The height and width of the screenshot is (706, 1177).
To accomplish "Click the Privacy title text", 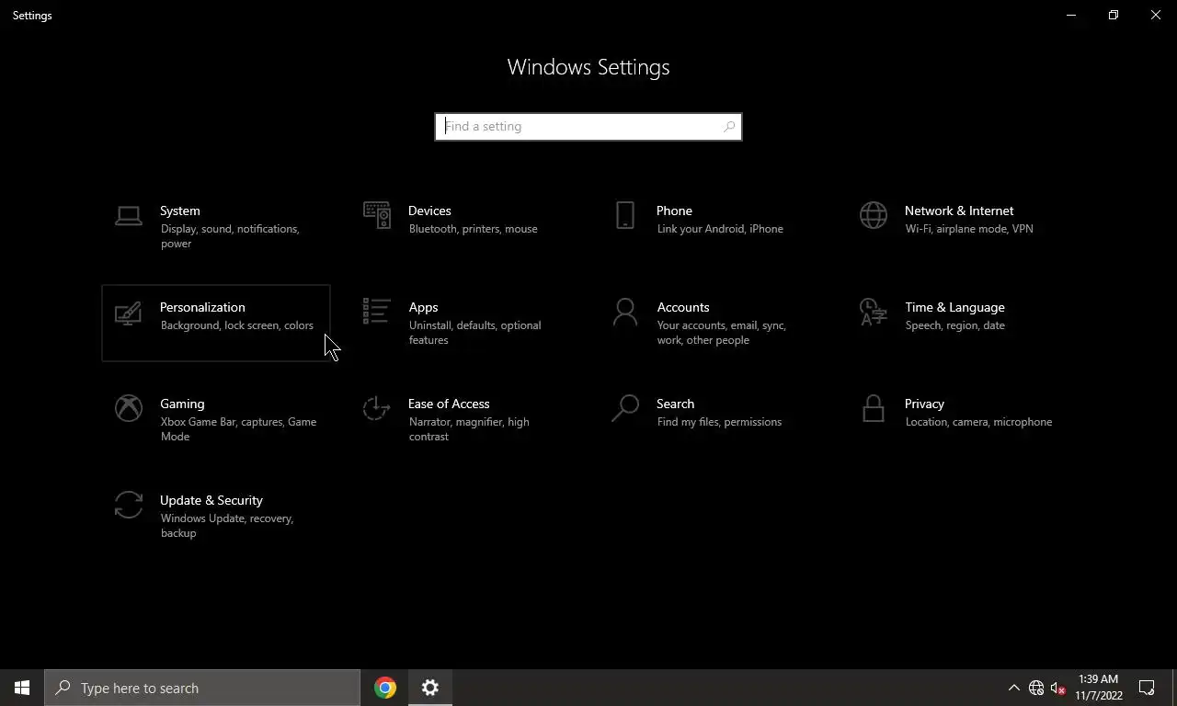I will (x=924, y=404).
